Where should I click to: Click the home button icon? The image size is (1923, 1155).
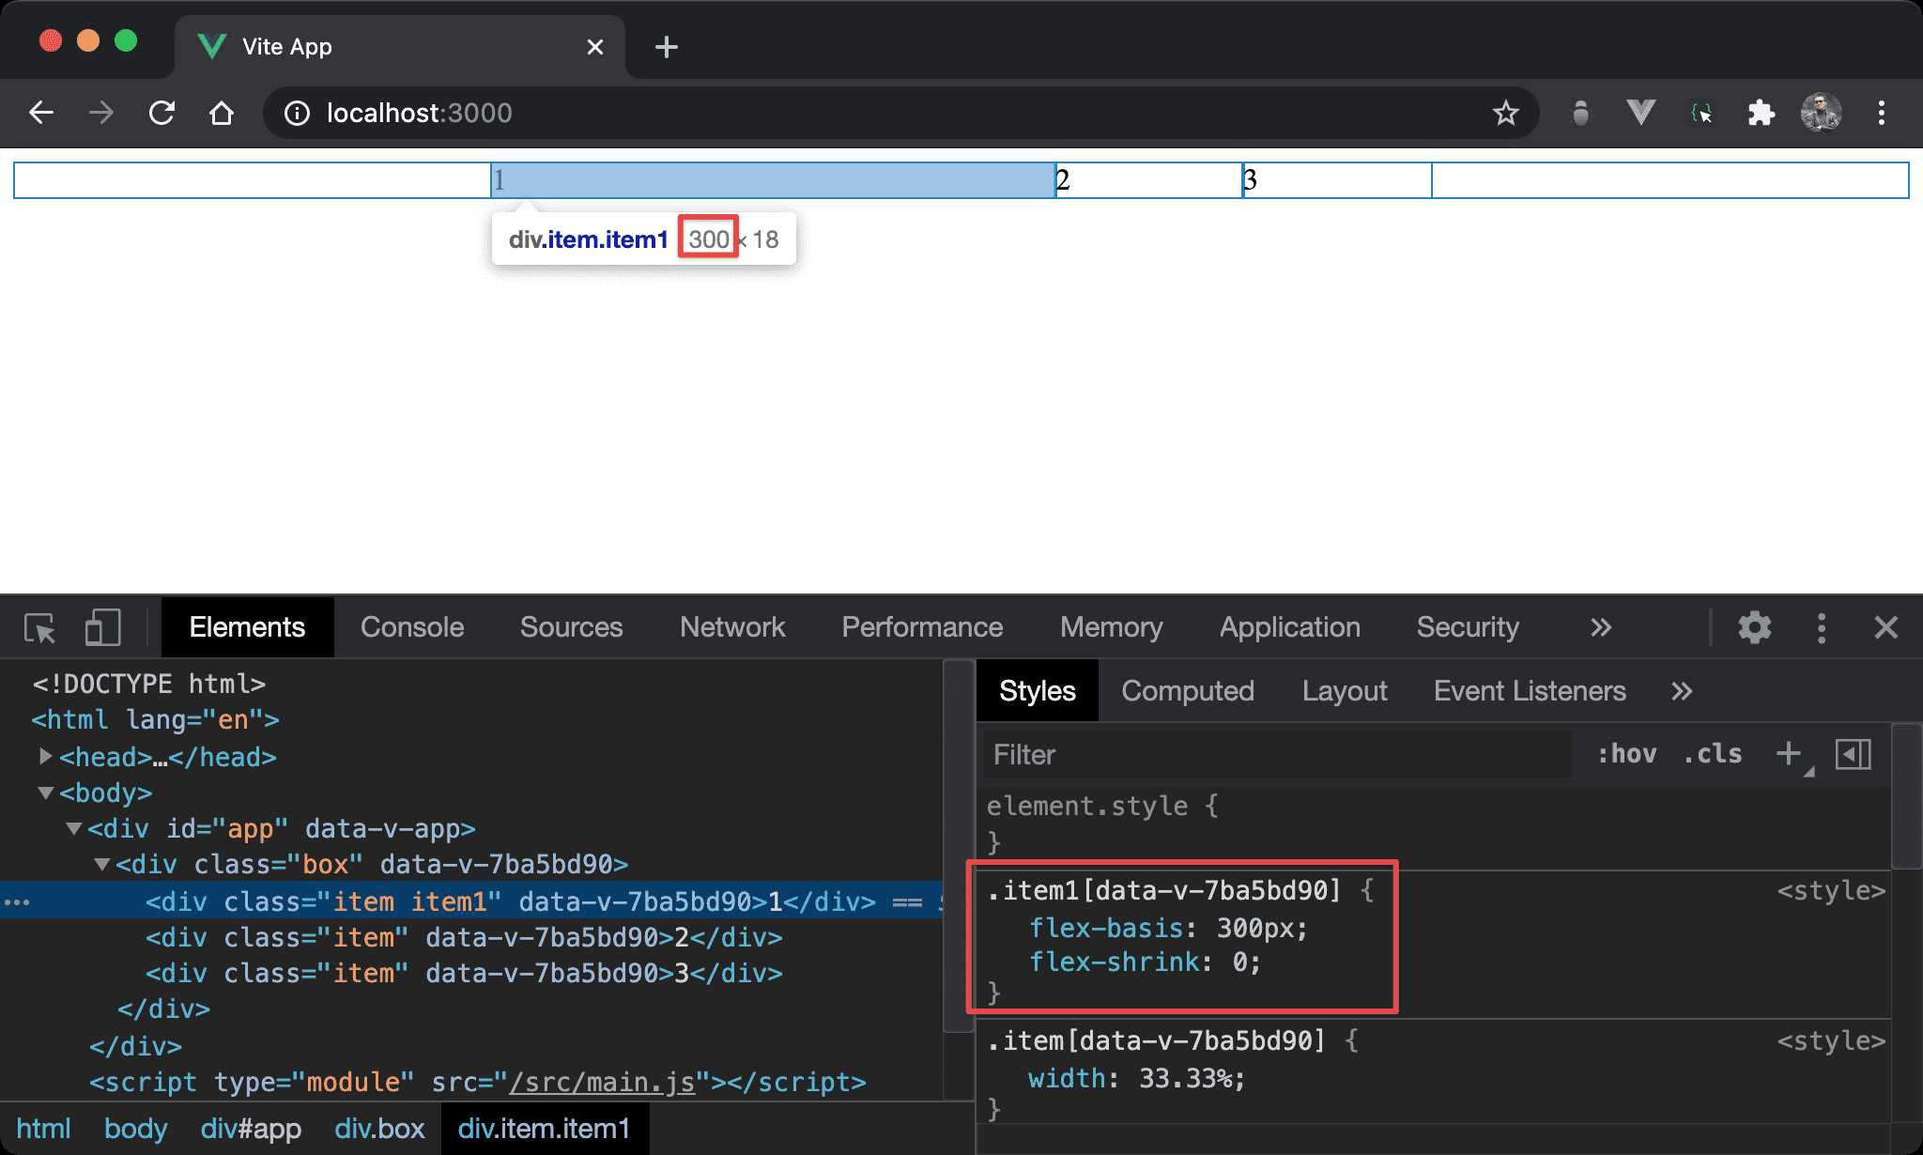pyautogui.click(x=222, y=114)
